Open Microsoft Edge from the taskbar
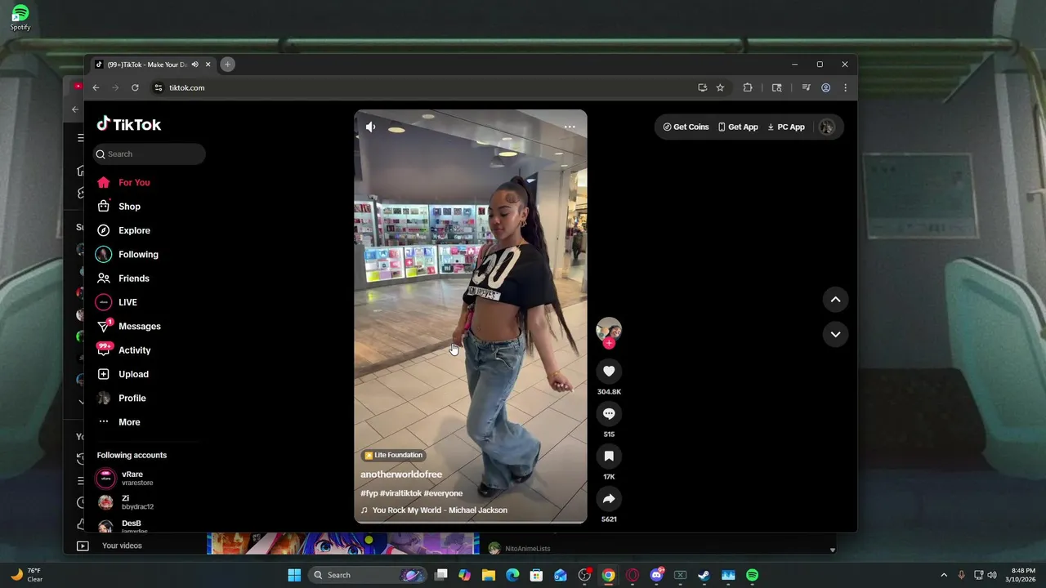 tap(512, 575)
